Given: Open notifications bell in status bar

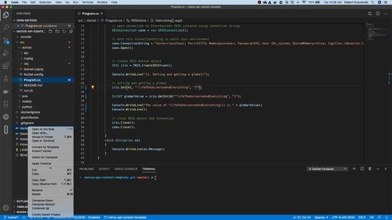Looking at the screenshot, I should pos(386,218).
